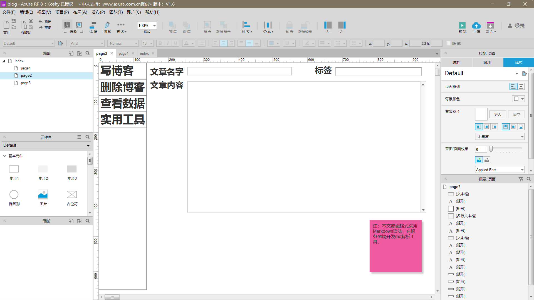Select the 占位符 placeholder widget
534x300 pixels.
[x=72, y=194]
